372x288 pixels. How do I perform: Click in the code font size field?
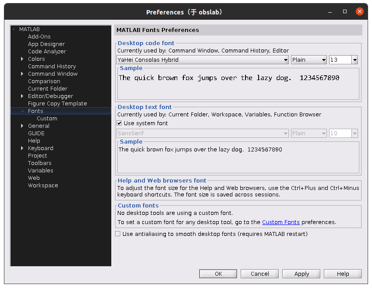click(340, 60)
